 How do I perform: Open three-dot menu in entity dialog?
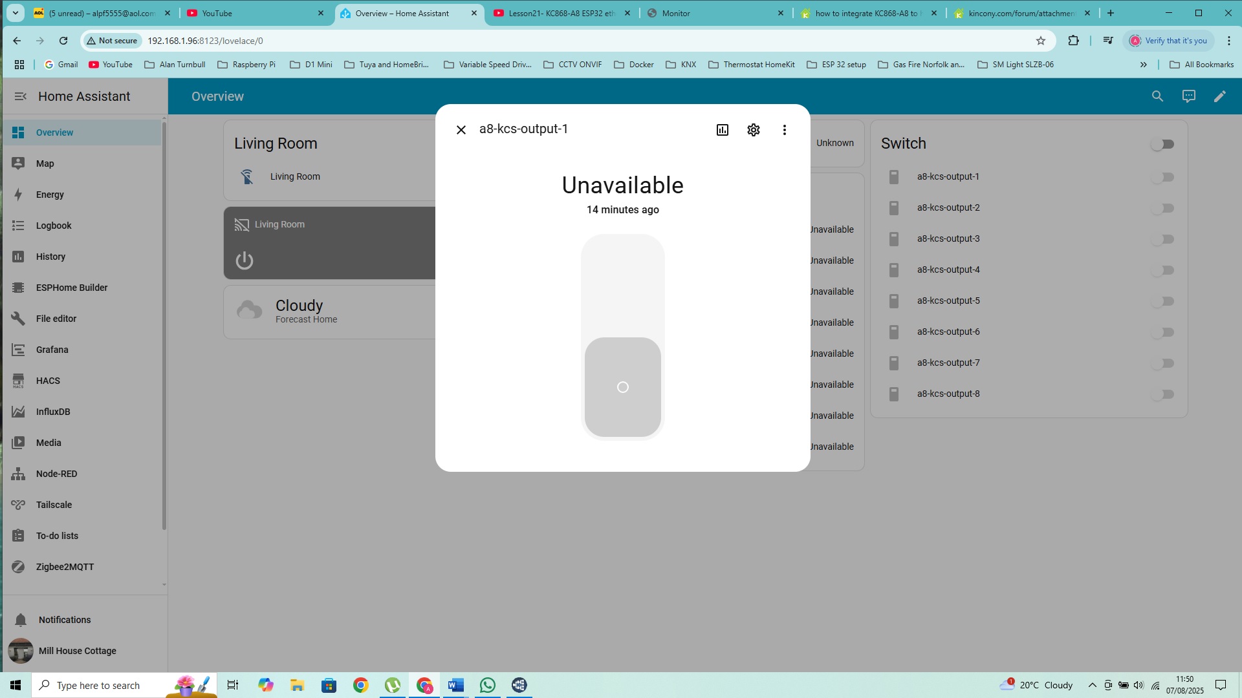tap(785, 130)
